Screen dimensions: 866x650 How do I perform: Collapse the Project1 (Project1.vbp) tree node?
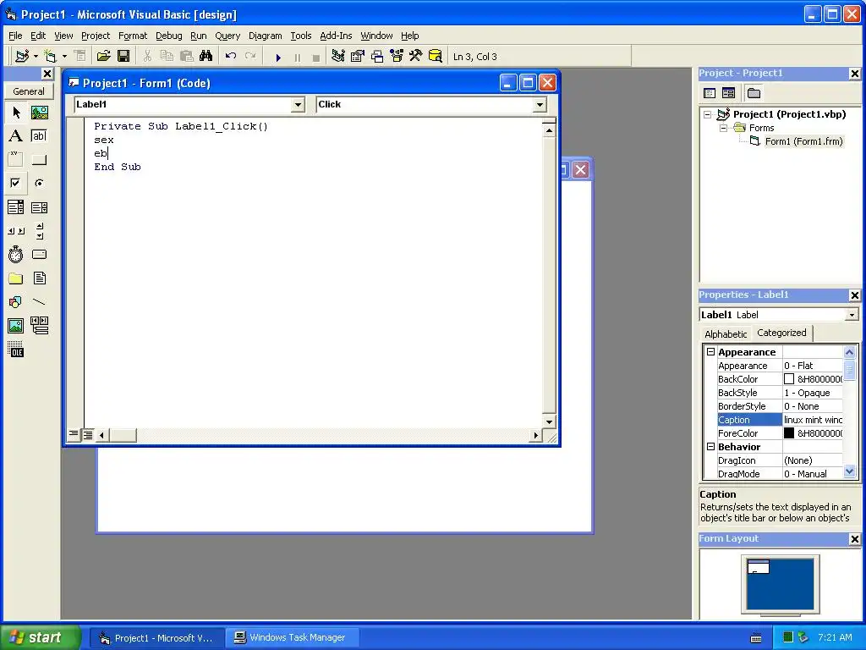pyautogui.click(x=708, y=114)
